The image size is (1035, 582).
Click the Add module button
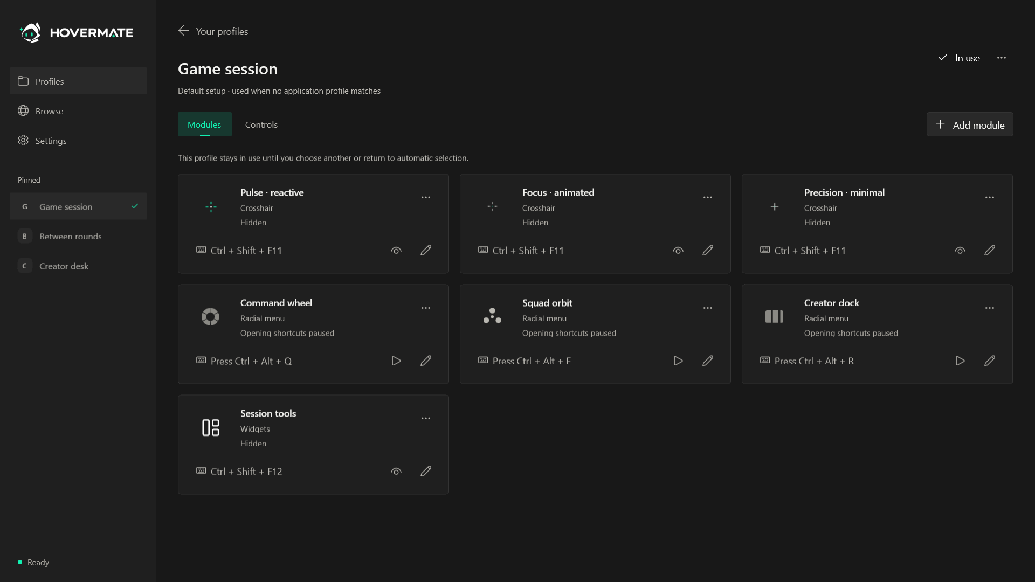pyautogui.click(x=970, y=124)
